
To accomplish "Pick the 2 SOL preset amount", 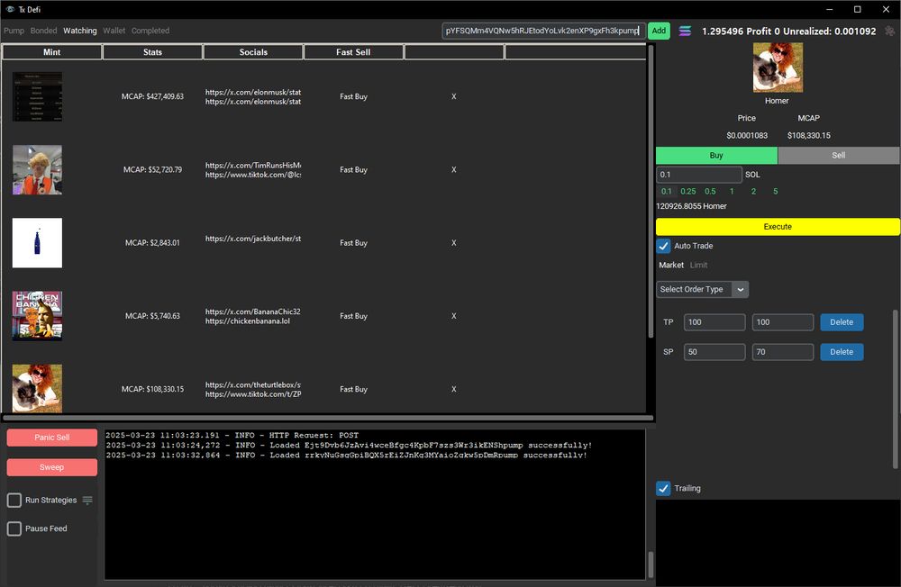I will pyautogui.click(x=753, y=191).
